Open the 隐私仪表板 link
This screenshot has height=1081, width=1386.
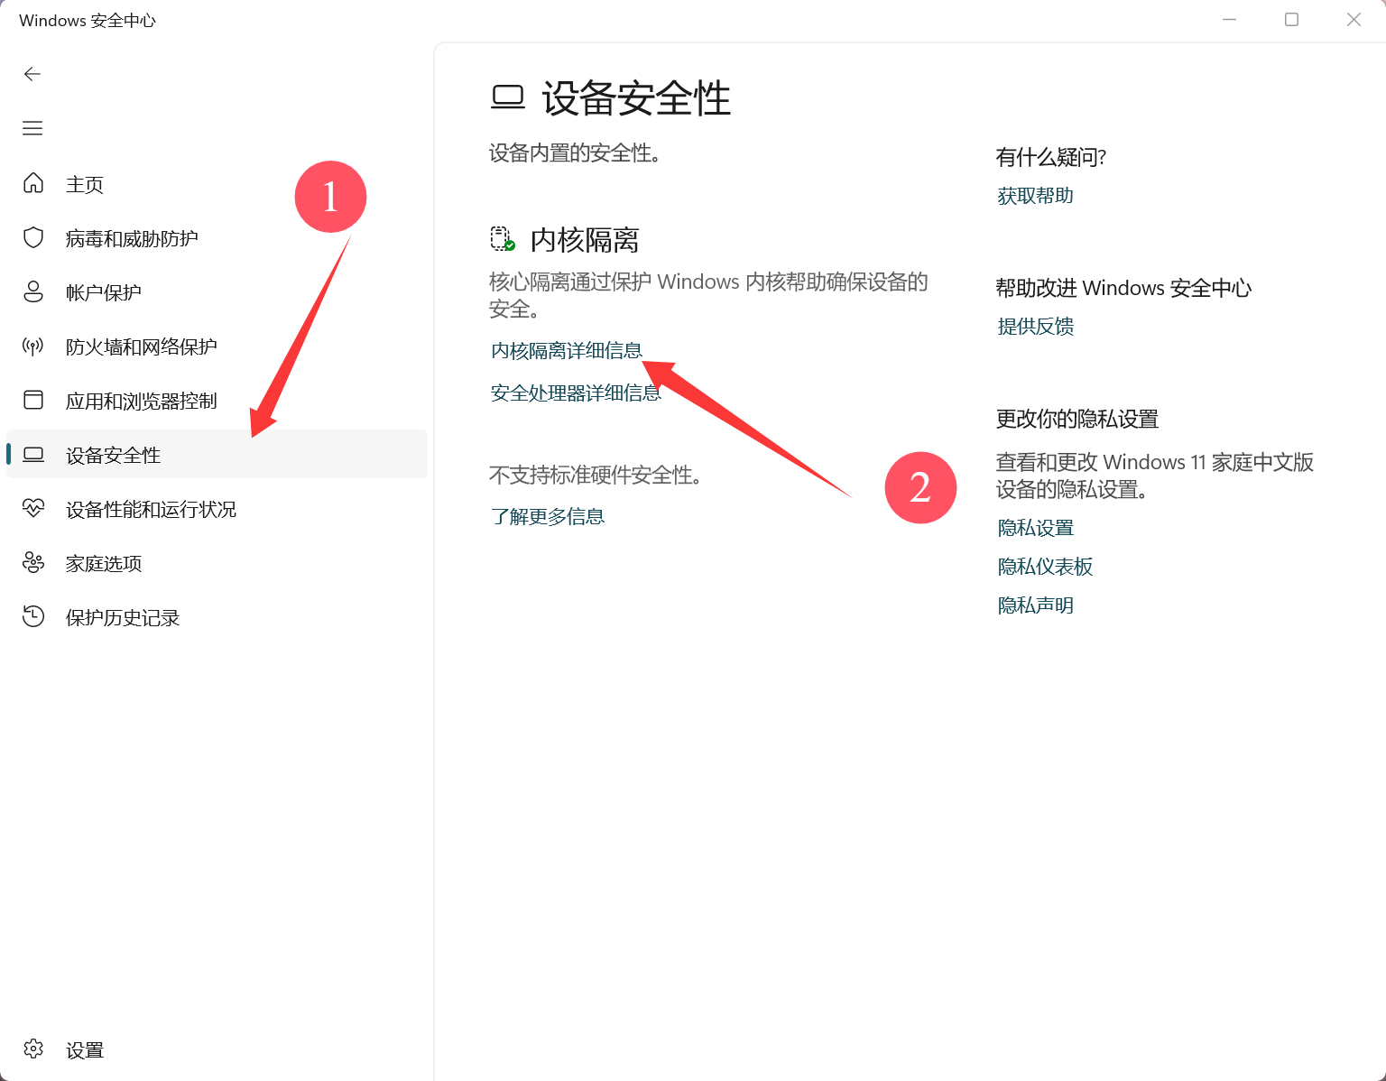tap(1045, 567)
